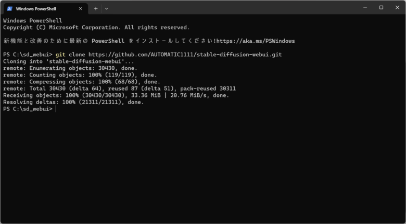Close the terminal window

(398, 7)
